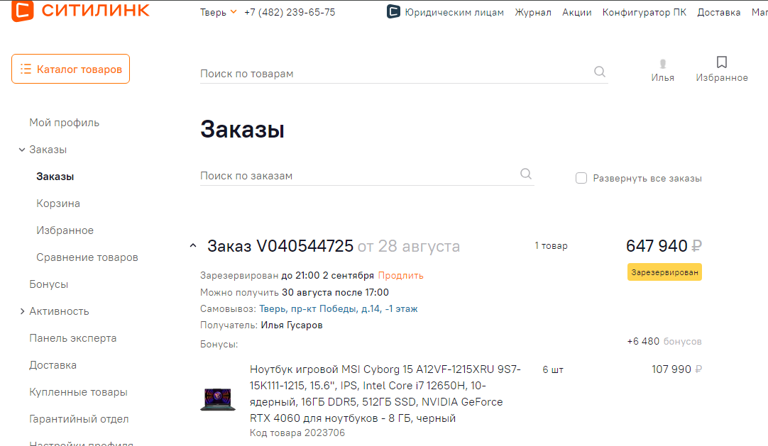Open Мой профиль in sidebar

click(x=64, y=123)
